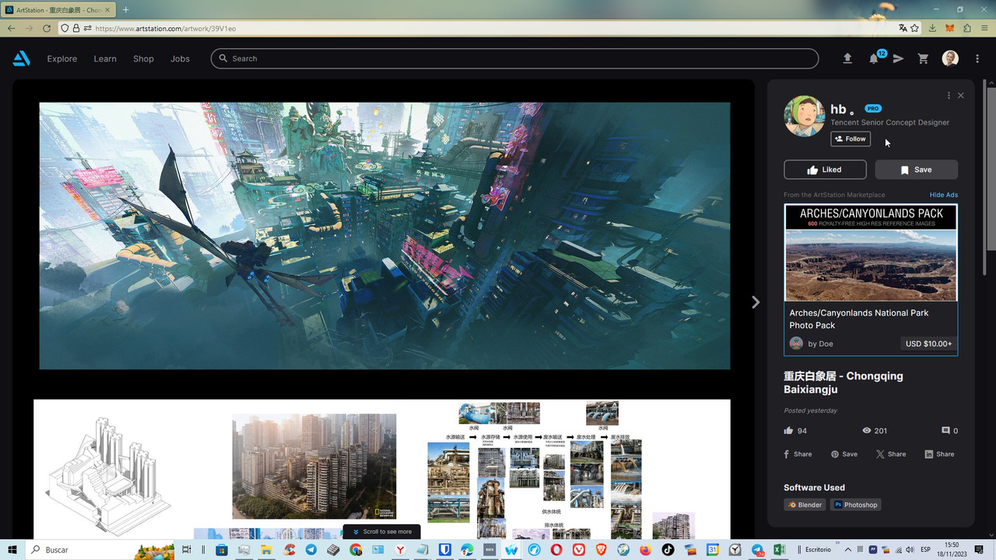Click the browser URL address bar

pos(490,28)
